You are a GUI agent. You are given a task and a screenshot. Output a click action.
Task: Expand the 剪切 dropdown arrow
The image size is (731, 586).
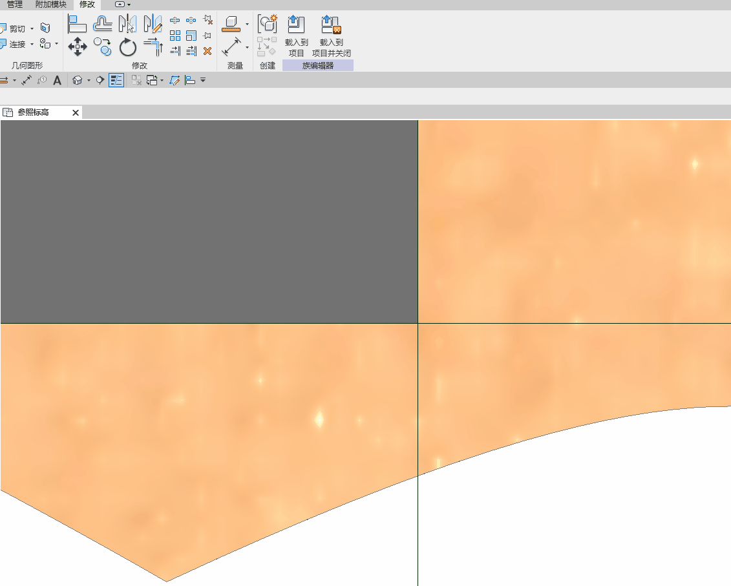point(32,29)
